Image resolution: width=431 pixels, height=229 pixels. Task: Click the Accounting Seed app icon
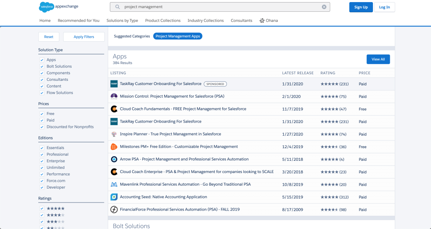(114, 197)
